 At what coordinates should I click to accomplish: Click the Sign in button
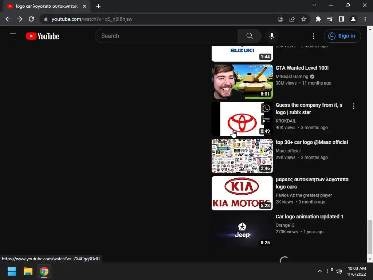[342, 36]
